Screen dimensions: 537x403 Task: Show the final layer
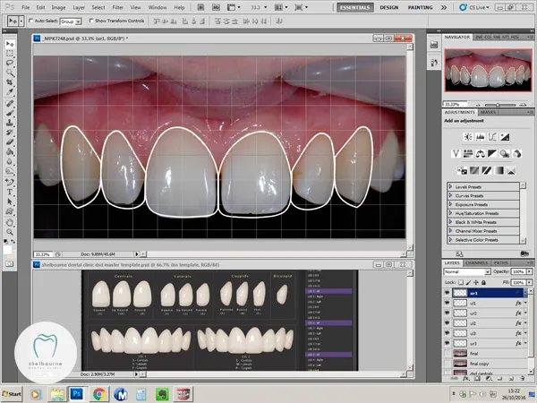click(448, 355)
